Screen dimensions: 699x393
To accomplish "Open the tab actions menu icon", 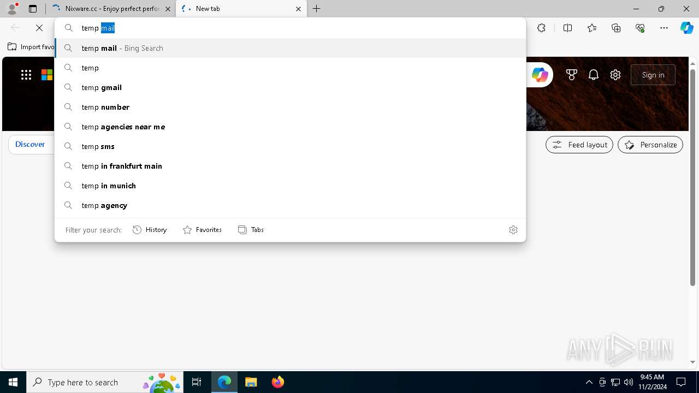I will (33, 9).
